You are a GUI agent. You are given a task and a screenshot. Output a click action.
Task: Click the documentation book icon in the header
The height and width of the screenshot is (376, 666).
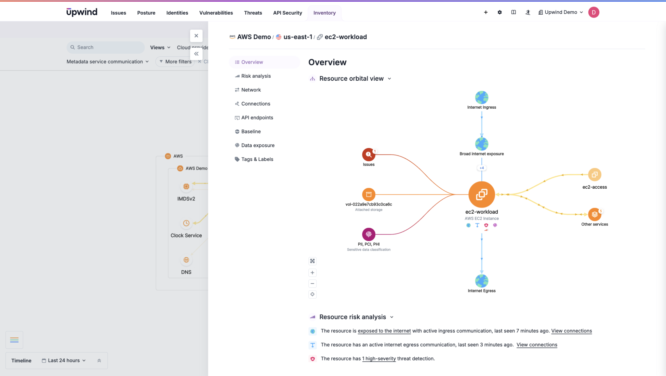[x=514, y=12]
